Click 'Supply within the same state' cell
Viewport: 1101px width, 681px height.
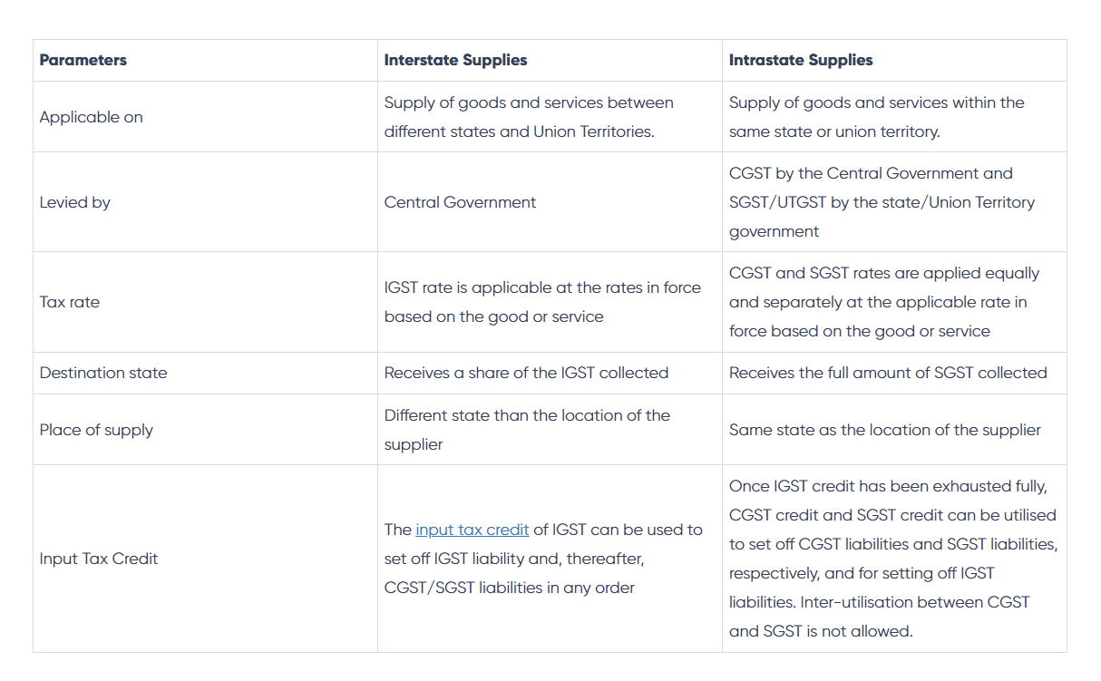click(876, 117)
